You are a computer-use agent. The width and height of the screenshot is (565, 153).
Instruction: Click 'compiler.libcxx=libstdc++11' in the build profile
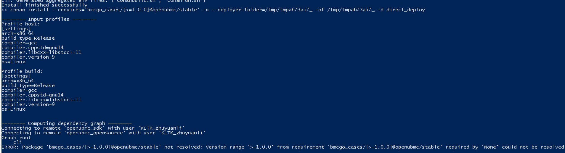tap(41, 100)
